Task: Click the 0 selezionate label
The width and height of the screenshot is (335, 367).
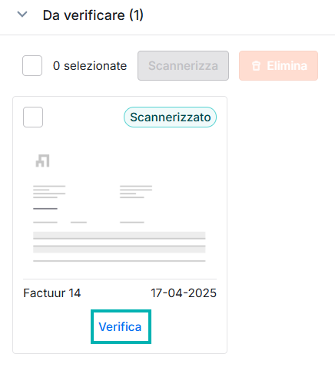Action: [x=90, y=66]
